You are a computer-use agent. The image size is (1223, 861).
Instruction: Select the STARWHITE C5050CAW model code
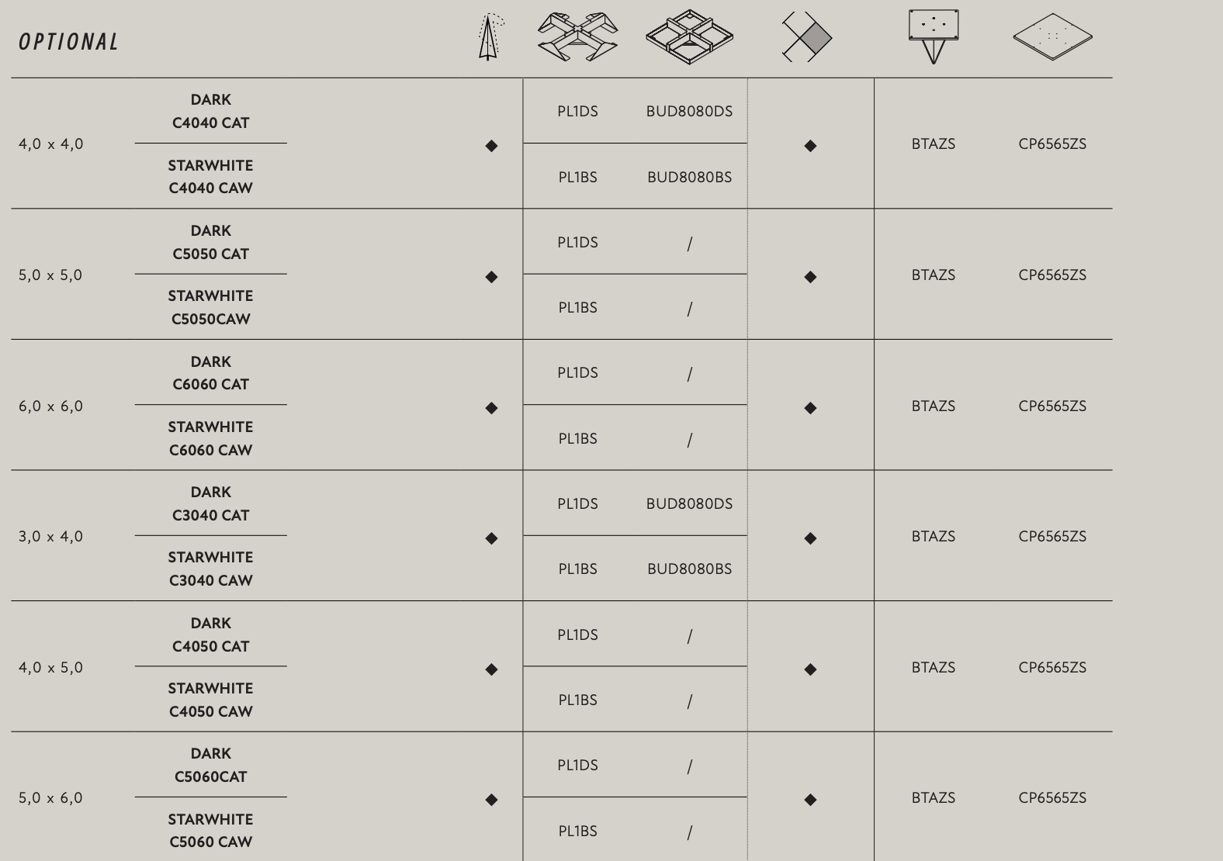tap(210, 307)
